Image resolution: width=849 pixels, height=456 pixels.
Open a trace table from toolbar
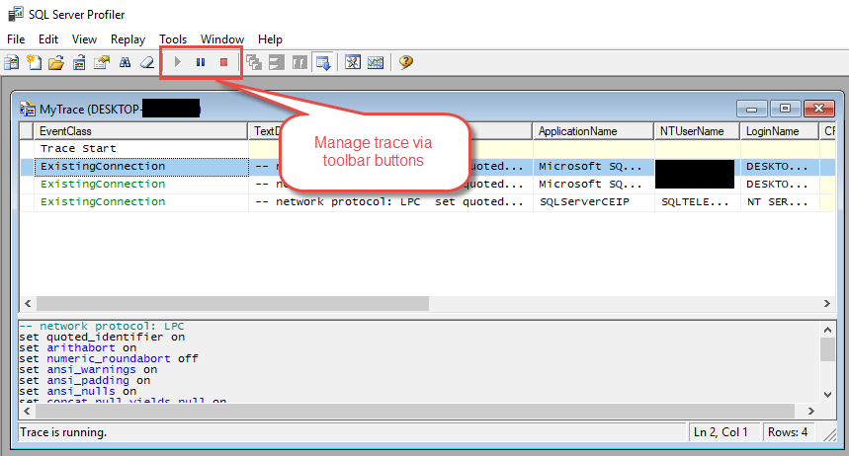pos(79,63)
